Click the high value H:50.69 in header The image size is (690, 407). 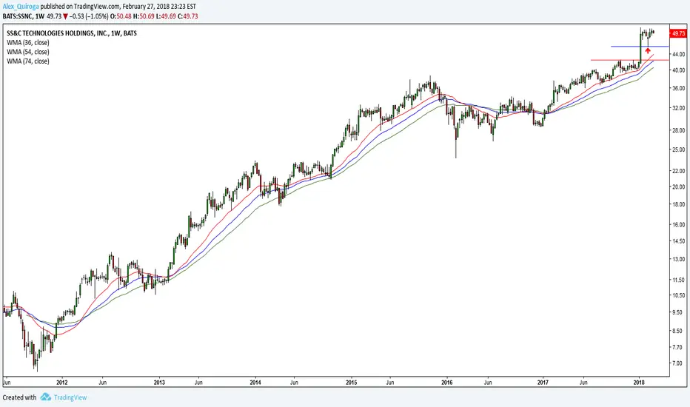pos(142,16)
